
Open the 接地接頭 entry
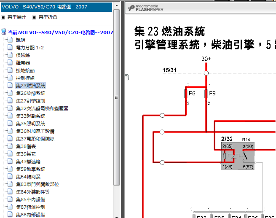(x=25, y=70)
